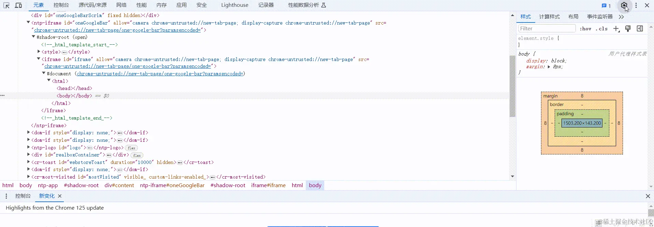654x227 pixels.
Task: Collapse the #document node
Action: click(44, 73)
